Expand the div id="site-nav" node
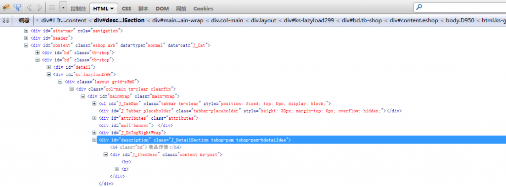This screenshot has width=506, height=187. point(26,31)
